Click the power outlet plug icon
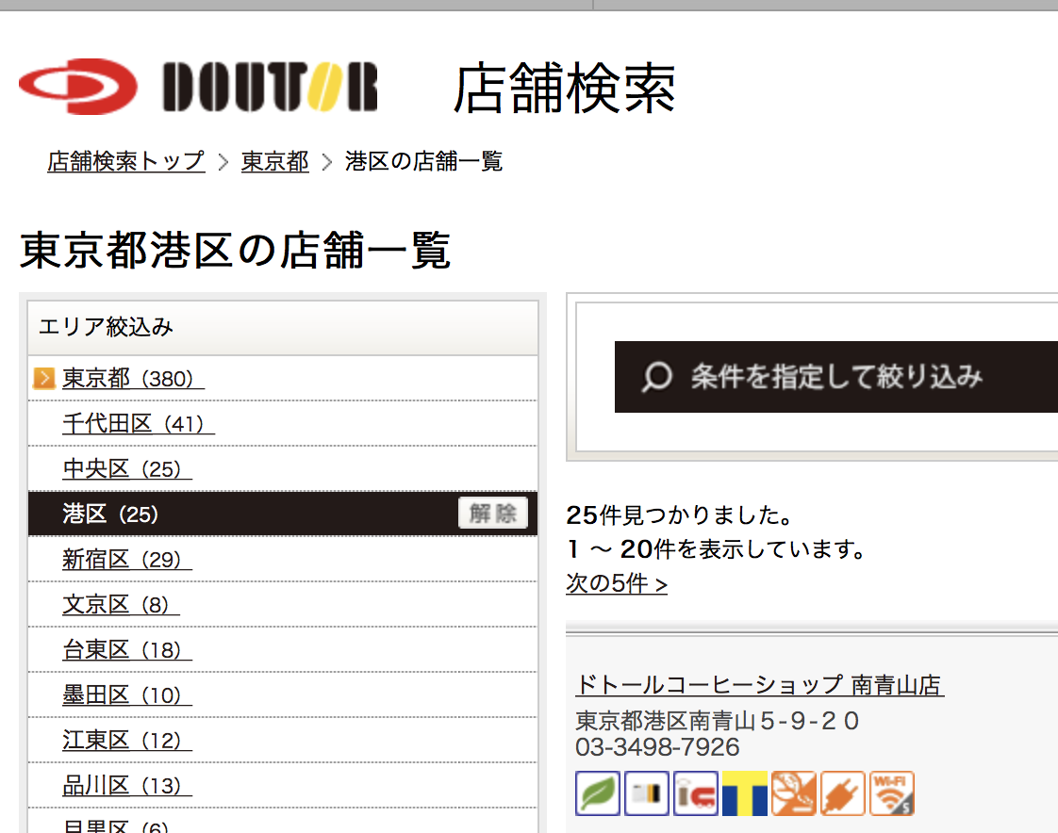1058x833 pixels. [x=843, y=793]
